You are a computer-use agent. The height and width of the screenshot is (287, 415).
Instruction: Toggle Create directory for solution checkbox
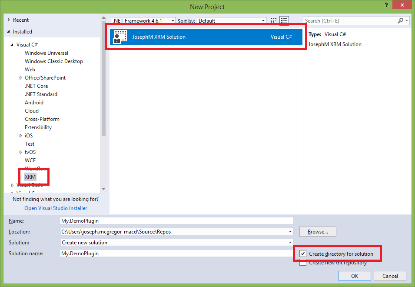(303, 254)
